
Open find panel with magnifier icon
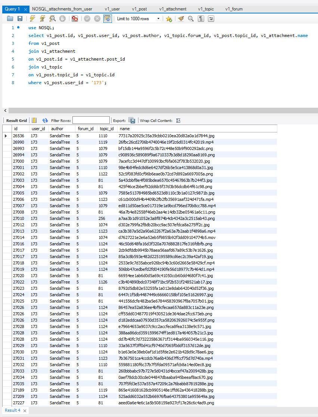(x=191, y=19)
